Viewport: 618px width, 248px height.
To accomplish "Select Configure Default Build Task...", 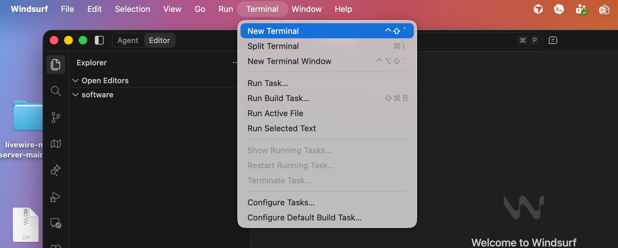I will click(x=327, y=218).
